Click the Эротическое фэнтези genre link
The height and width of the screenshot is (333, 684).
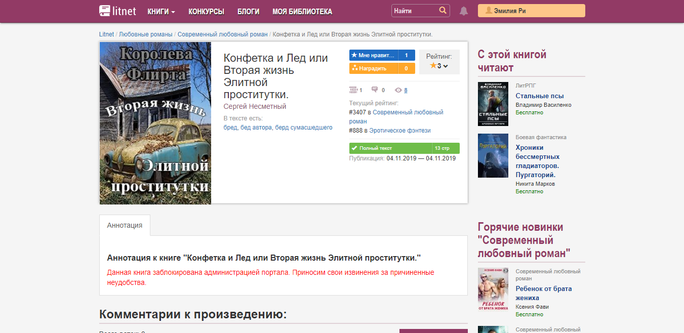(x=399, y=131)
